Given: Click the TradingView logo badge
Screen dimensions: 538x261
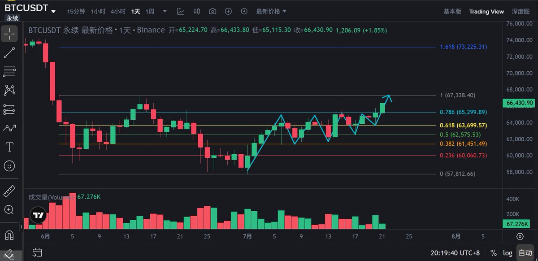Looking at the screenshot, I should point(39,215).
